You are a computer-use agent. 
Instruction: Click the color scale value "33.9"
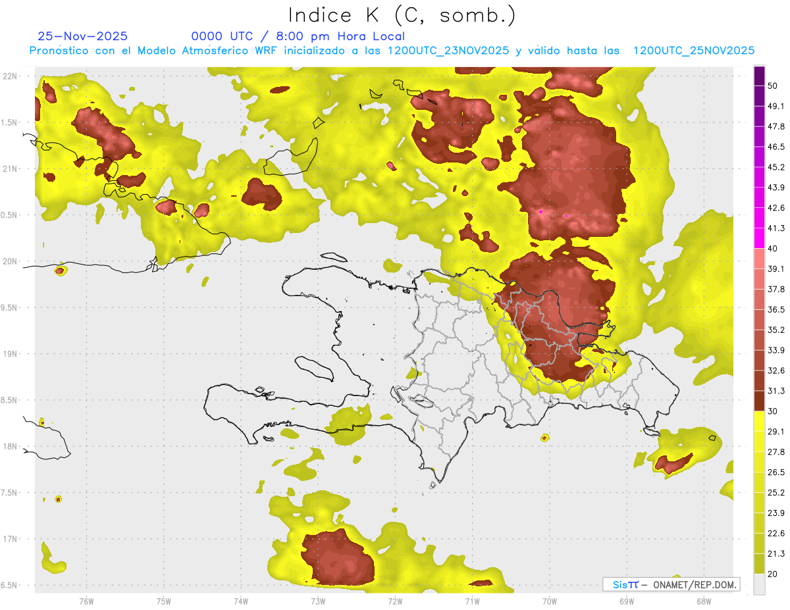pyautogui.click(x=776, y=350)
